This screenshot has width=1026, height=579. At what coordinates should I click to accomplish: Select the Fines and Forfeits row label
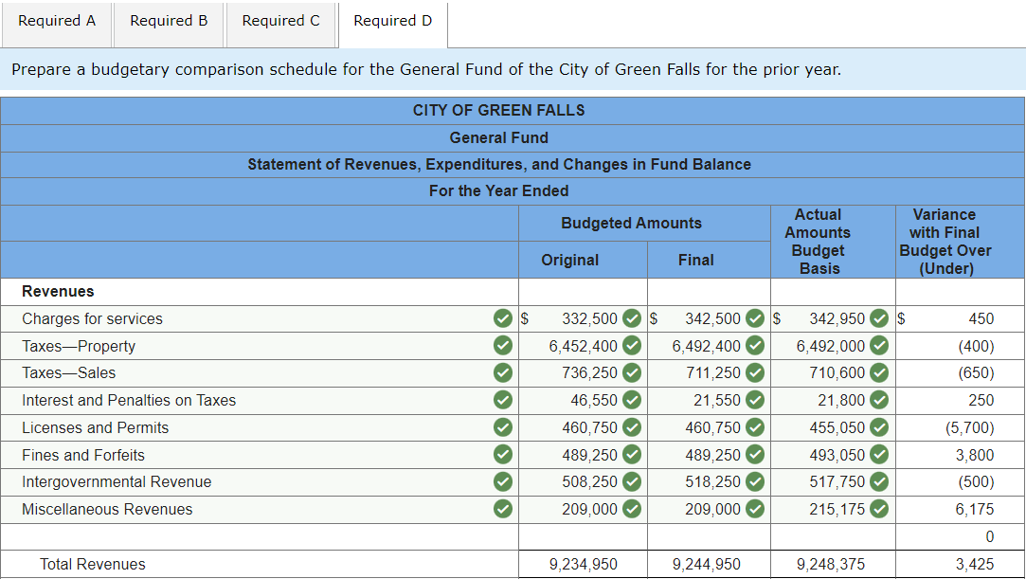83,455
